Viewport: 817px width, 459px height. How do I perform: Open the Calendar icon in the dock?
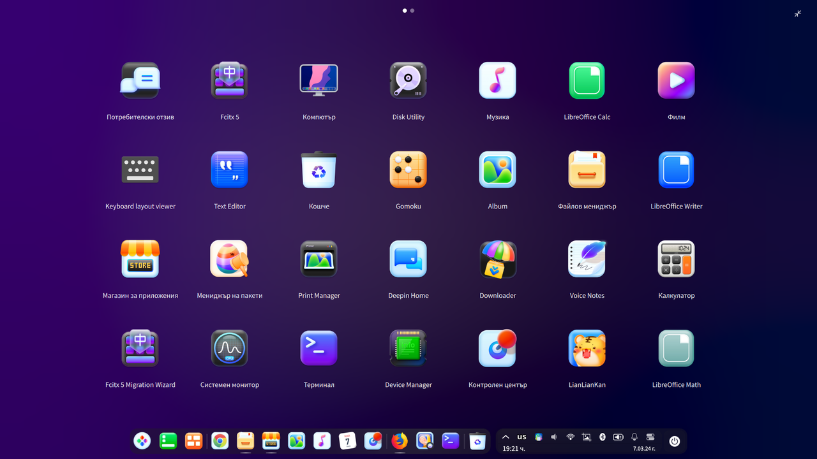click(348, 441)
